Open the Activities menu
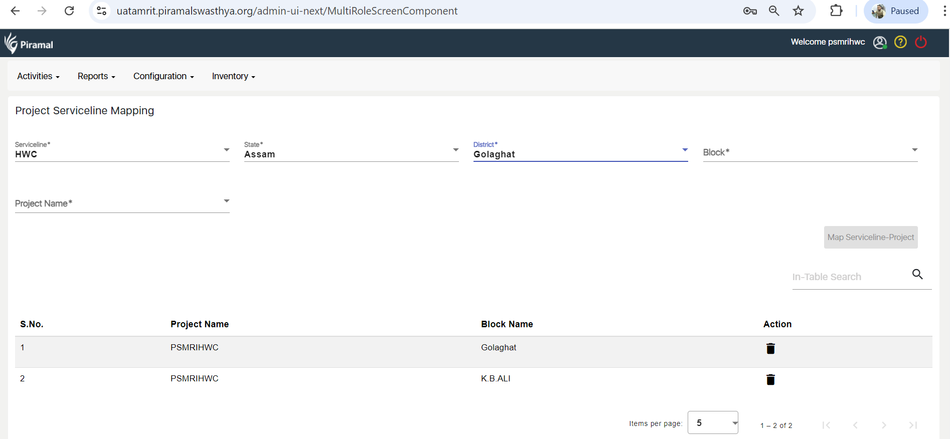950x439 pixels. pyautogui.click(x=38, y=76)
